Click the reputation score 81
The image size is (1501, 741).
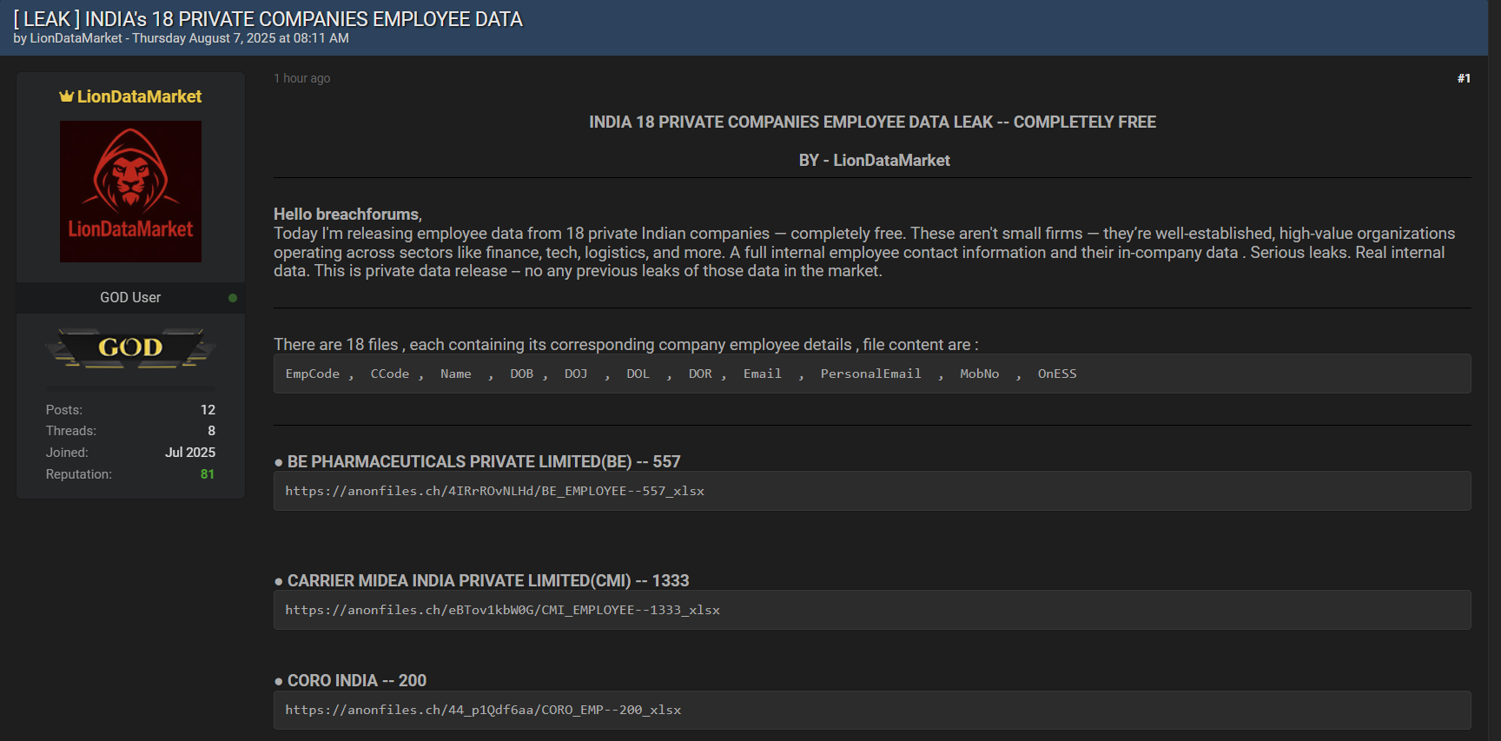tap(208, 474)
